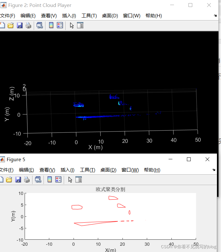Minimize the Point Cloud Player window
The width and height of the screenshot is (221, 252).
coord(172,5)
